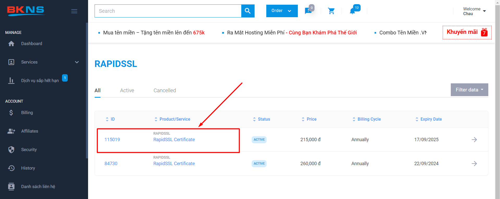The width and height of the screenshot is (500, 199).
Task: Click the Combo Tên Miền promo link
Action: click(x=403, y=33)
